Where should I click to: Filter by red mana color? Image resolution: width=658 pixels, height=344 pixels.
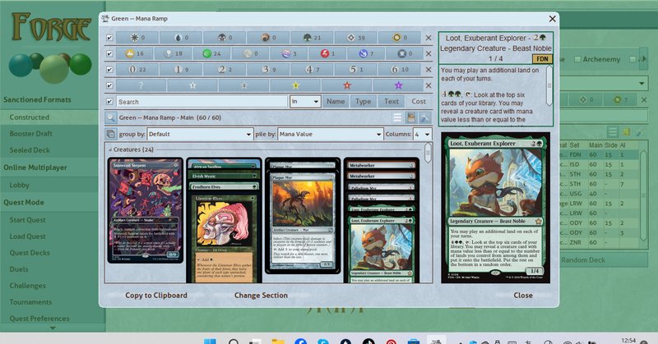click(268, 38)
